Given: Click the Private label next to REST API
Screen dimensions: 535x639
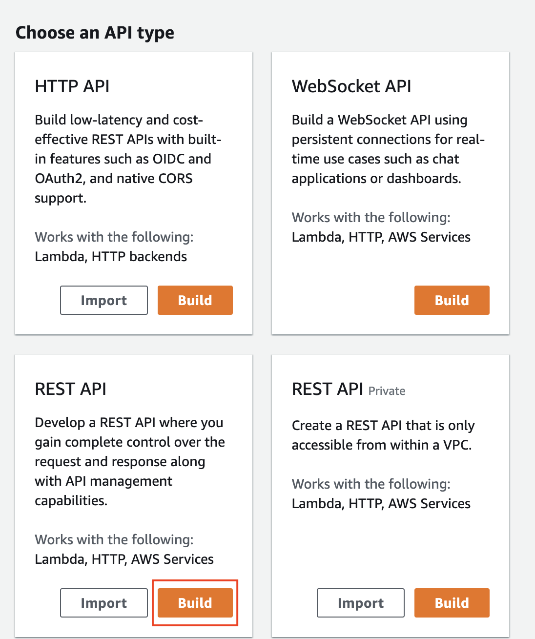Looking at the screenshot, I should click(387, 391).
